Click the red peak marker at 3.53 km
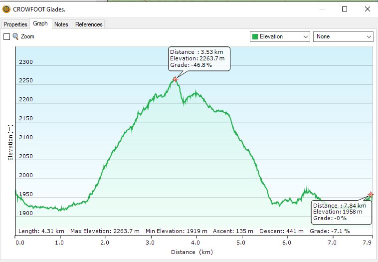 coord(175,79)
